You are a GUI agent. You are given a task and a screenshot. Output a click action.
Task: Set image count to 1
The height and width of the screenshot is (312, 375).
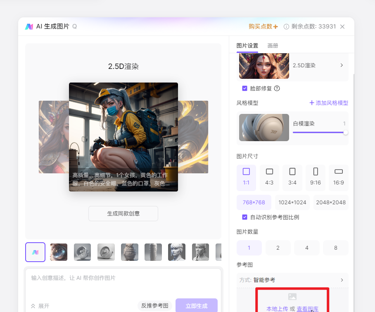[249, 248]
